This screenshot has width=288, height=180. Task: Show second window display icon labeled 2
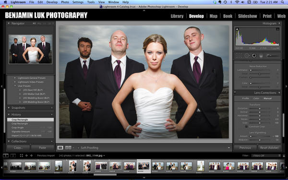click(x=13, y=156)
